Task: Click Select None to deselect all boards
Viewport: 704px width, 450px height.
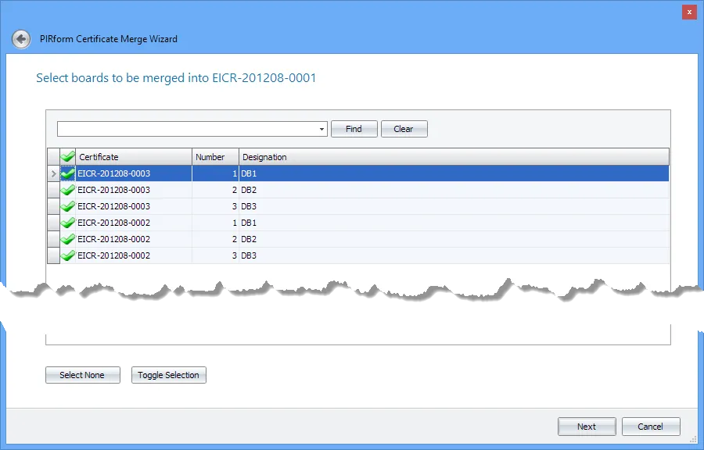Action: 82,374
